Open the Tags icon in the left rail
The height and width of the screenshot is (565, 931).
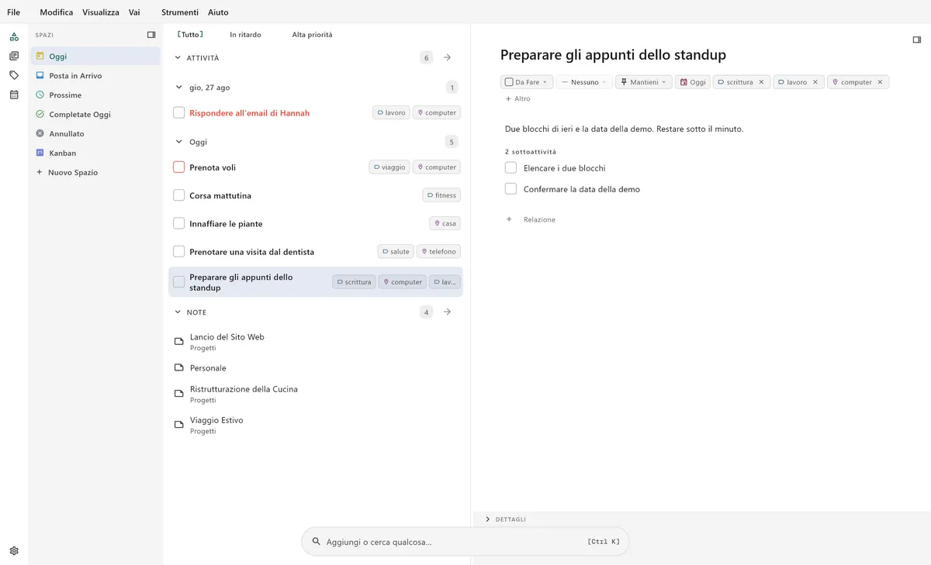point(14,75)
